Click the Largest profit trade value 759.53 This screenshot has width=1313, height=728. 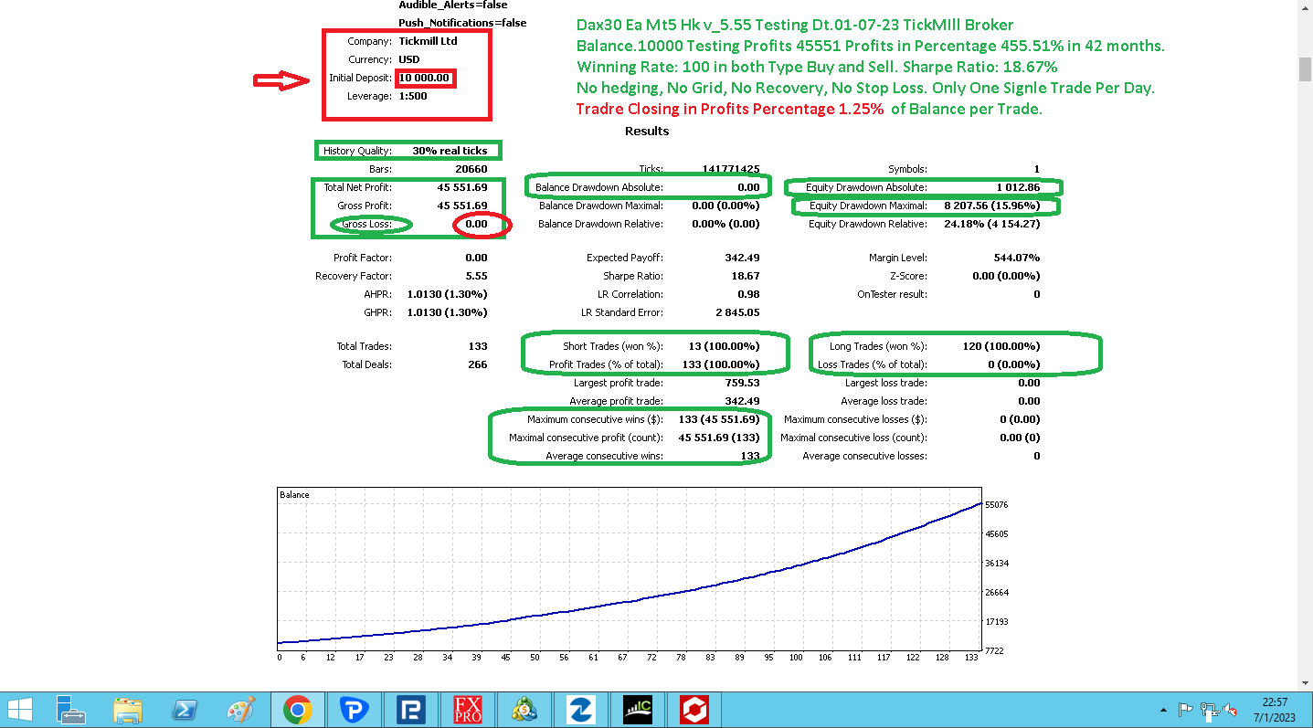pyautogui.click(x=740, y=383)
